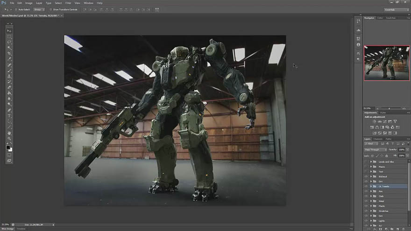The image size is (411, 231).
Task: Select the Crop tool
Action: point(9,53)
